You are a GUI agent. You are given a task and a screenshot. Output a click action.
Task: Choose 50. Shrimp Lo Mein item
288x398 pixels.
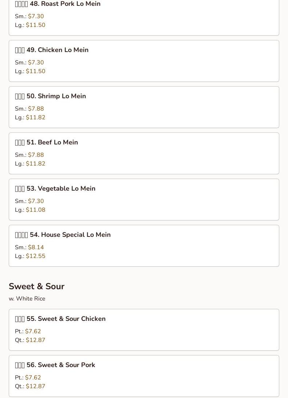144,107
